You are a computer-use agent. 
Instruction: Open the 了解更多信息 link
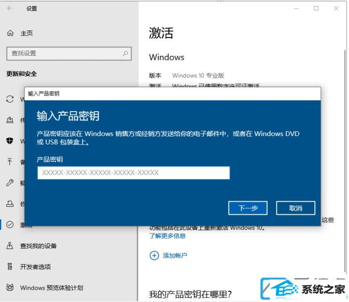[x=167, y=236]
